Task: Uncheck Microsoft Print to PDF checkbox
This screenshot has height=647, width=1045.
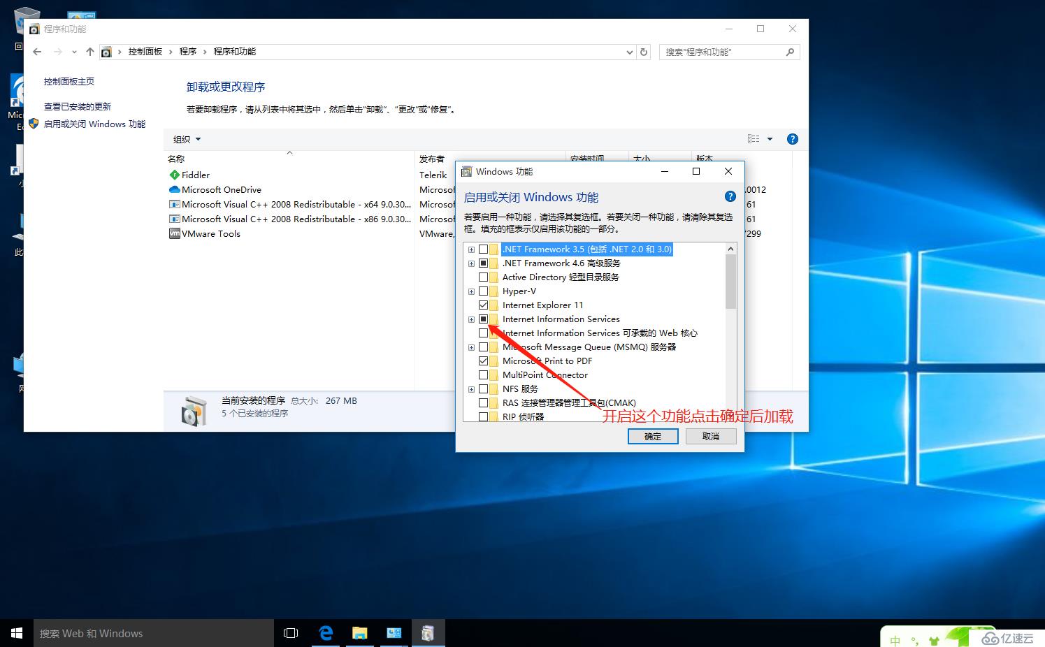Action: [x=483, y=361]
